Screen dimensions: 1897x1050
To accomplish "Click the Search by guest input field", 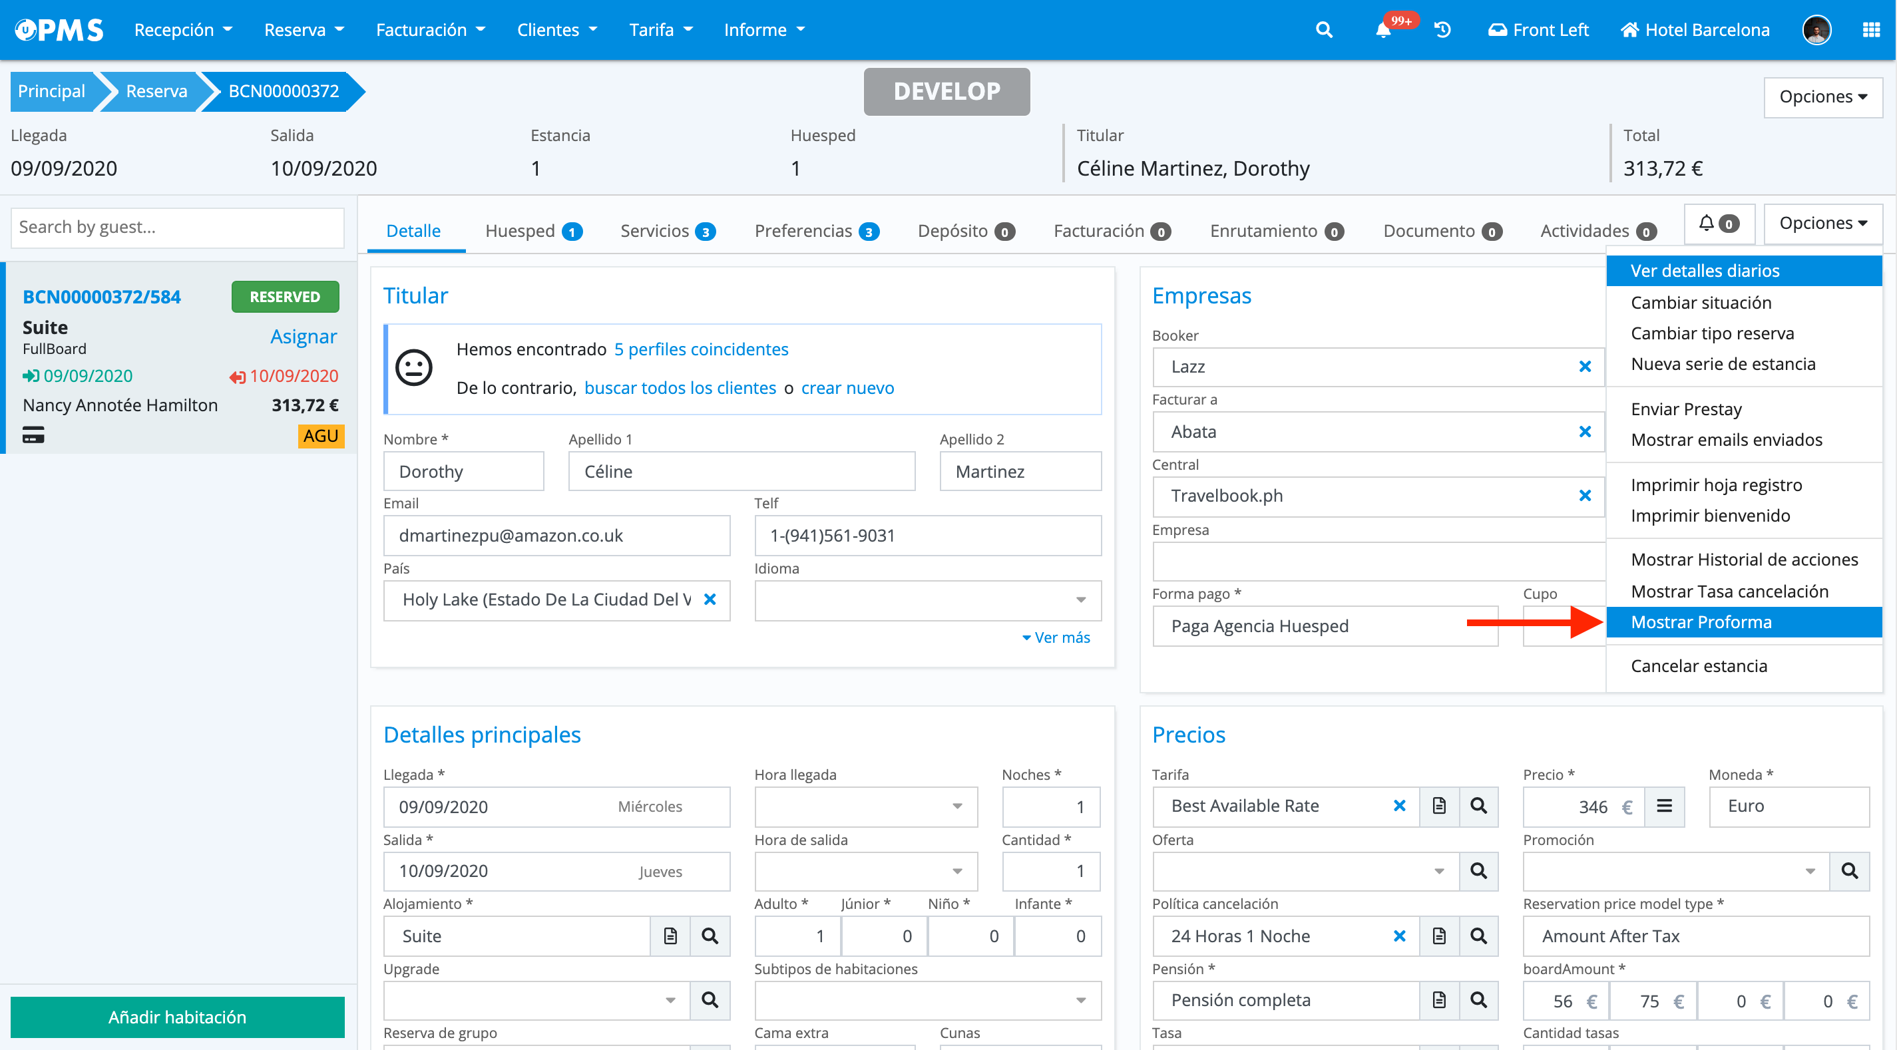I will coord(177,227).
